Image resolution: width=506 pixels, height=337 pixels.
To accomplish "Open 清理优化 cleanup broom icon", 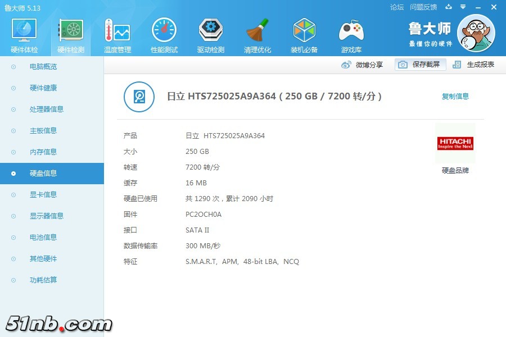I will (257, 35).
